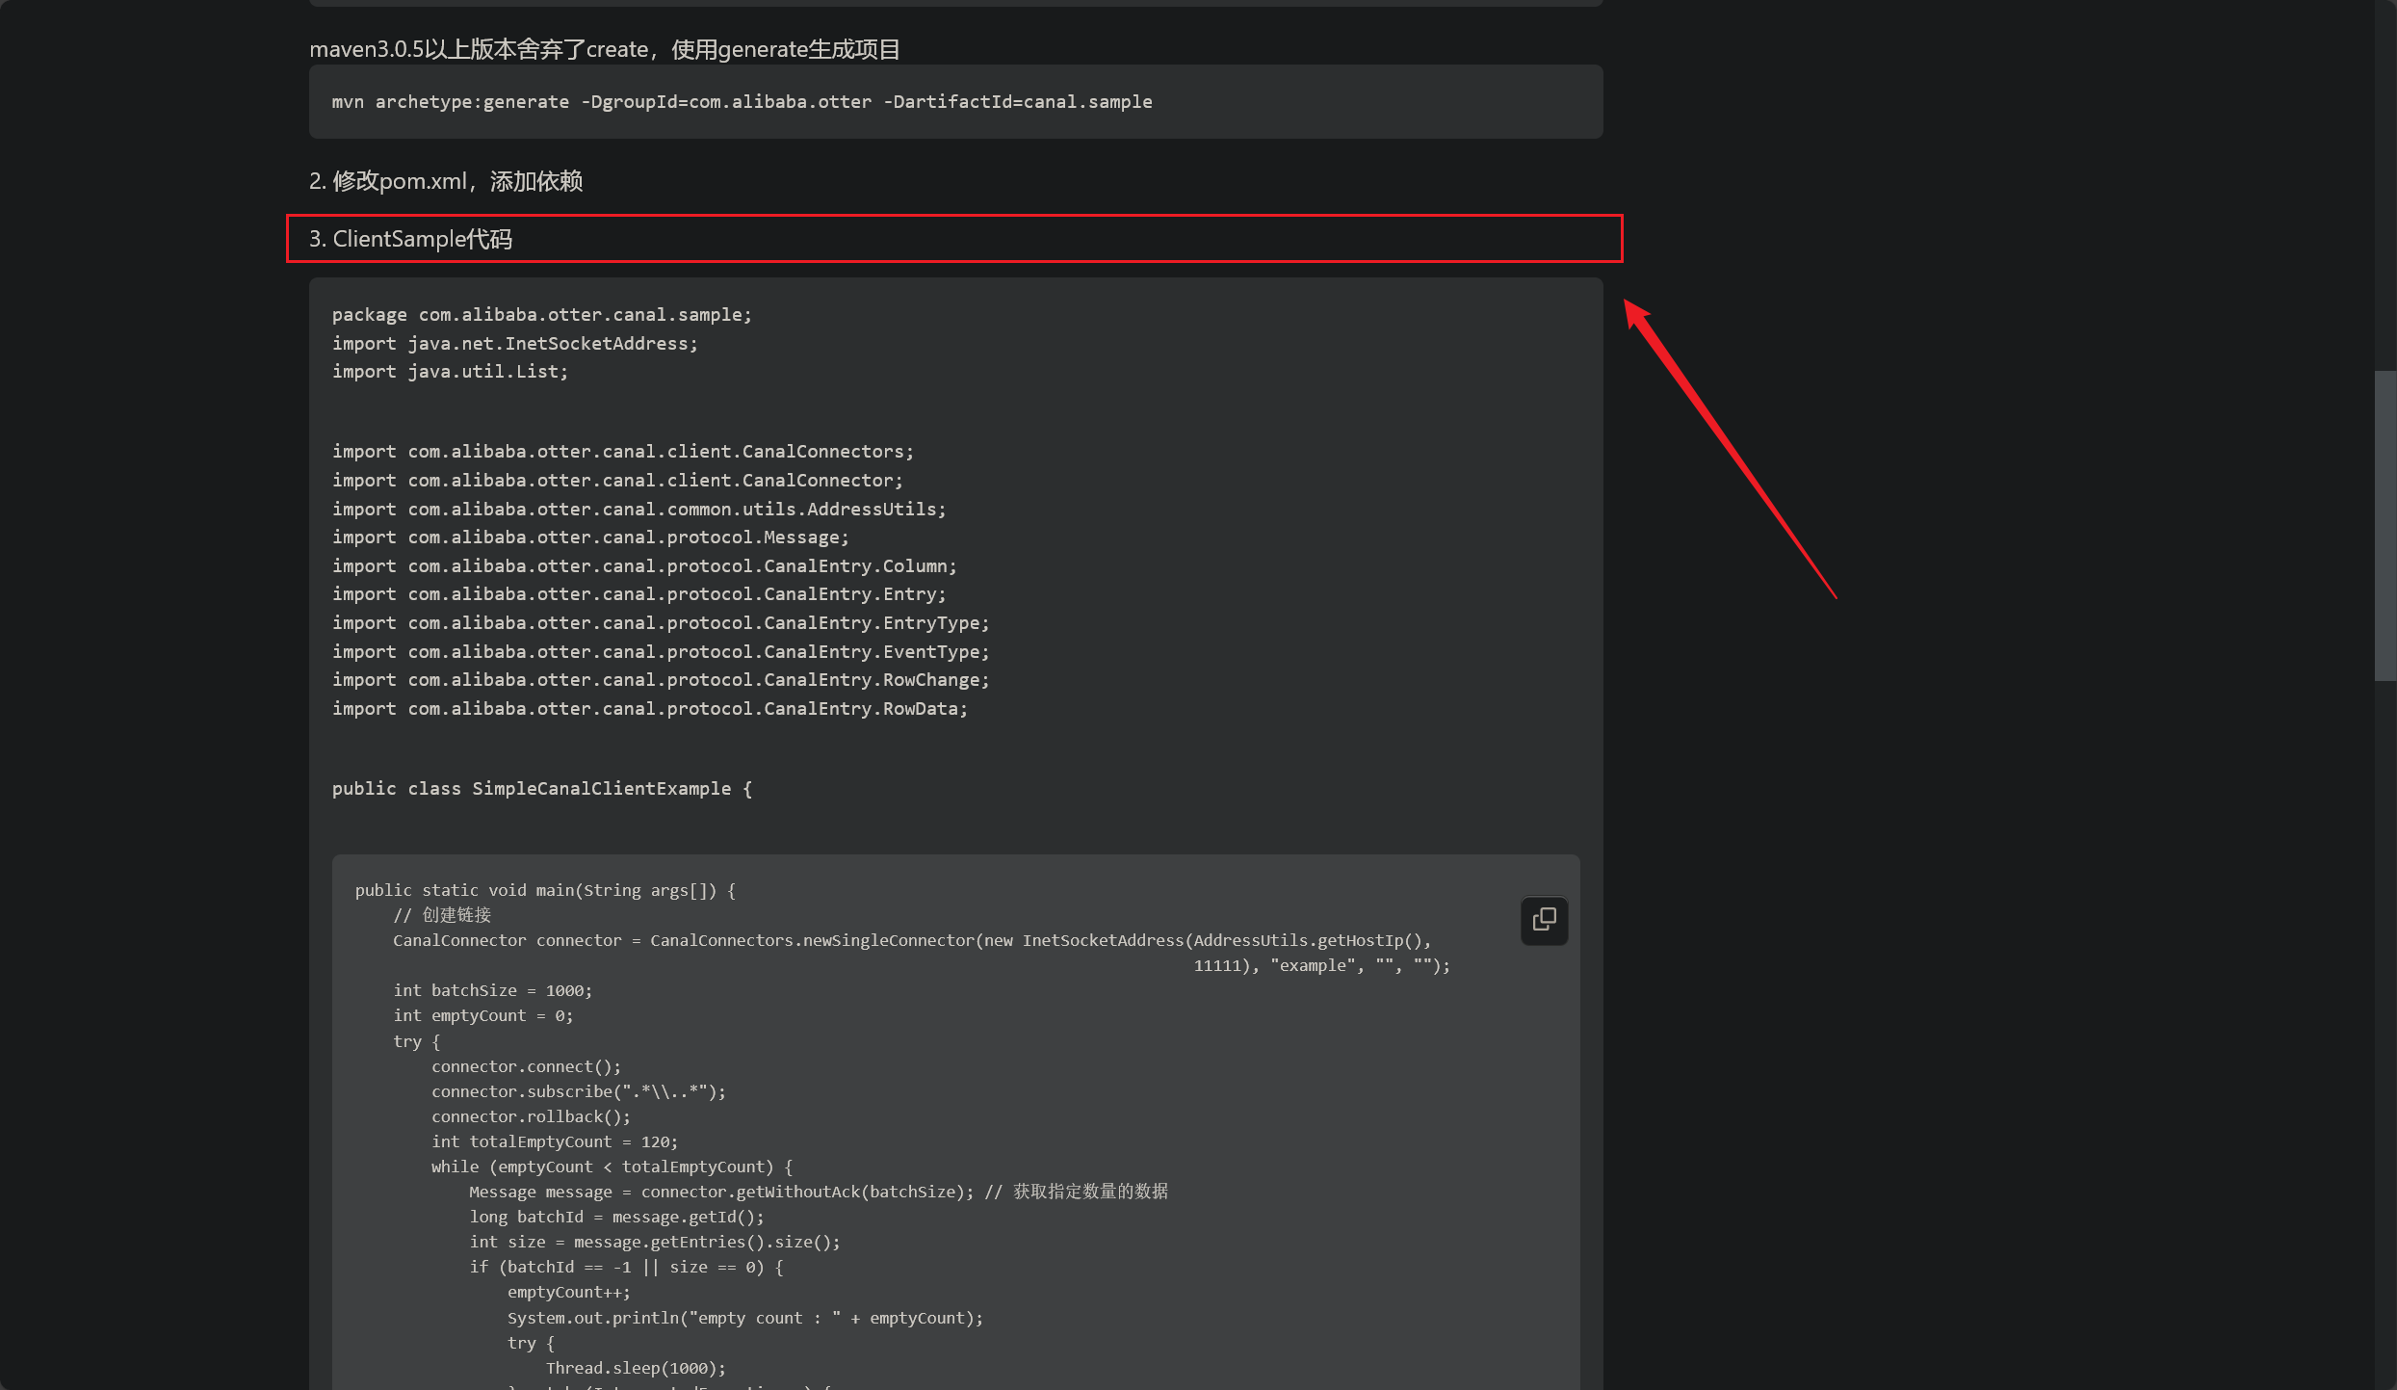Click the '// 创建链接' comment

(x=442, y=915)
